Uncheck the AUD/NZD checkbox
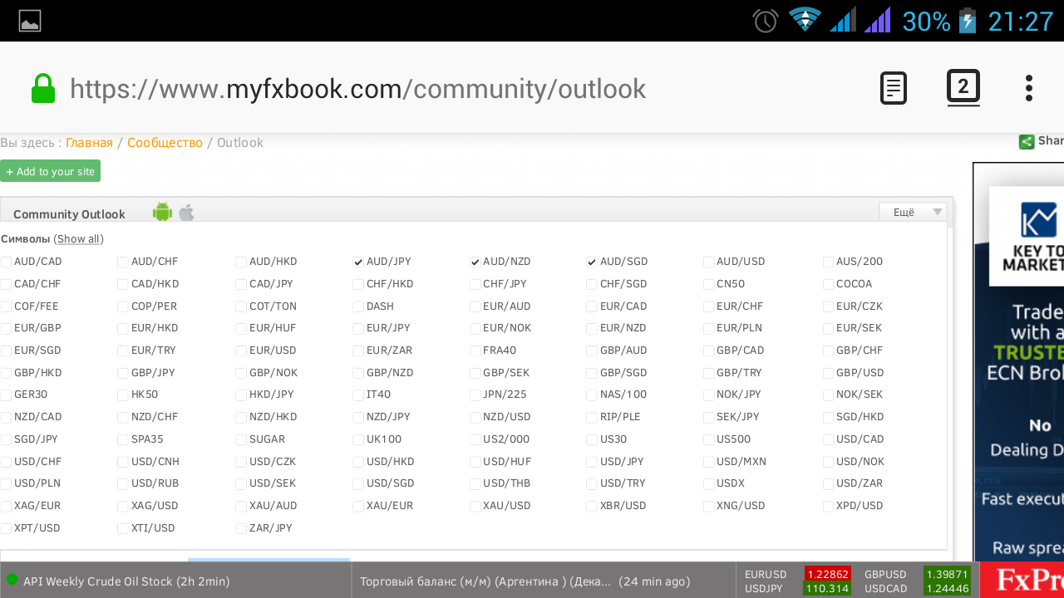Viewport: 1064px width, 598px height. (x=475, y=262)
